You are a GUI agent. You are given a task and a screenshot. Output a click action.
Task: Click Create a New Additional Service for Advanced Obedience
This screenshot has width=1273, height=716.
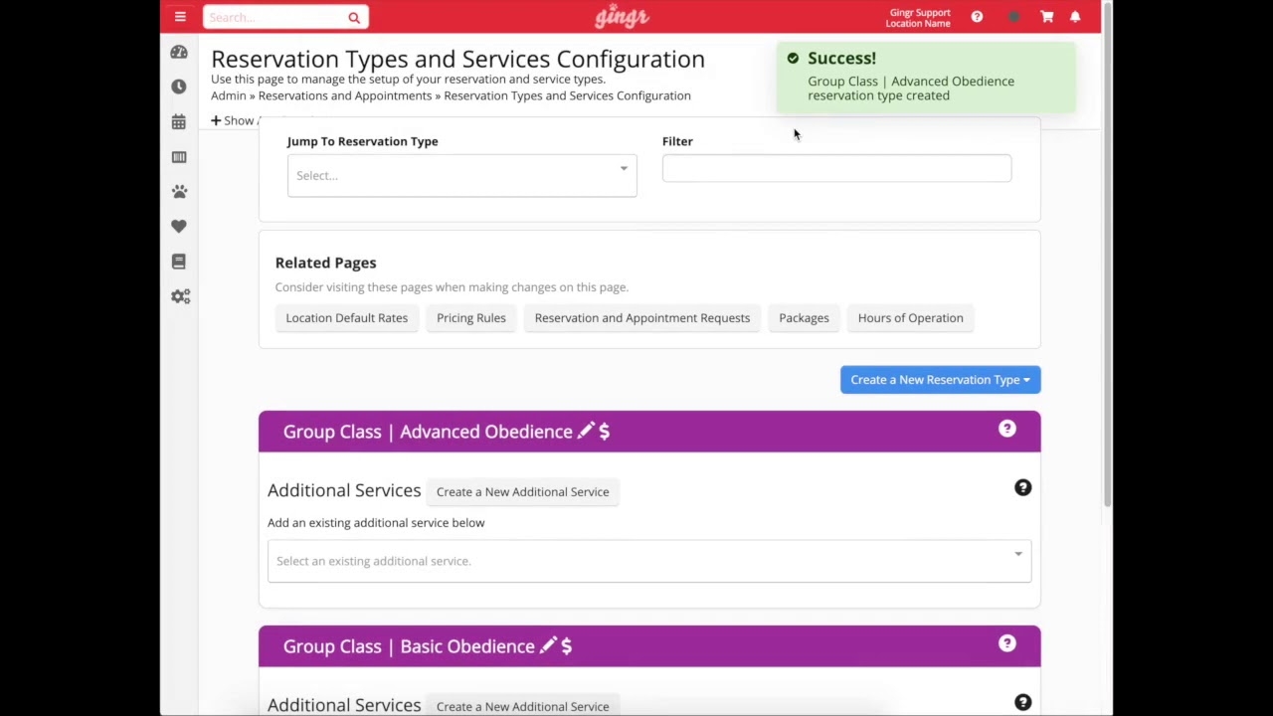(522, 491)
